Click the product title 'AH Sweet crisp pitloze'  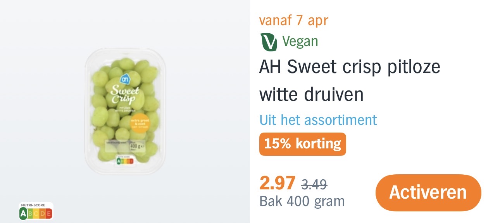(349, 68)
